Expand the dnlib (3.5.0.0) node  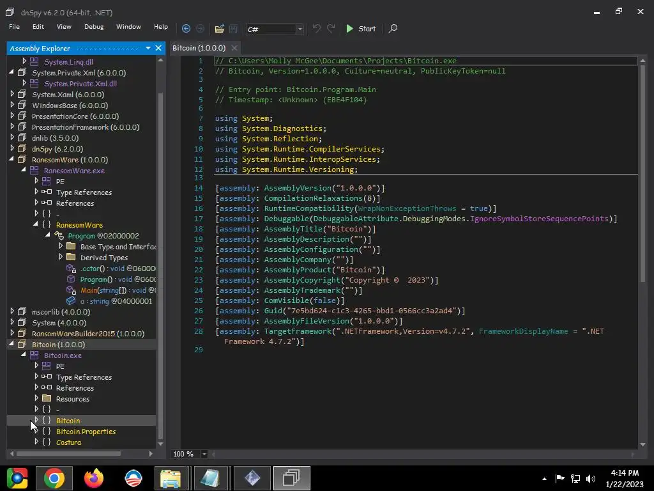12,137
